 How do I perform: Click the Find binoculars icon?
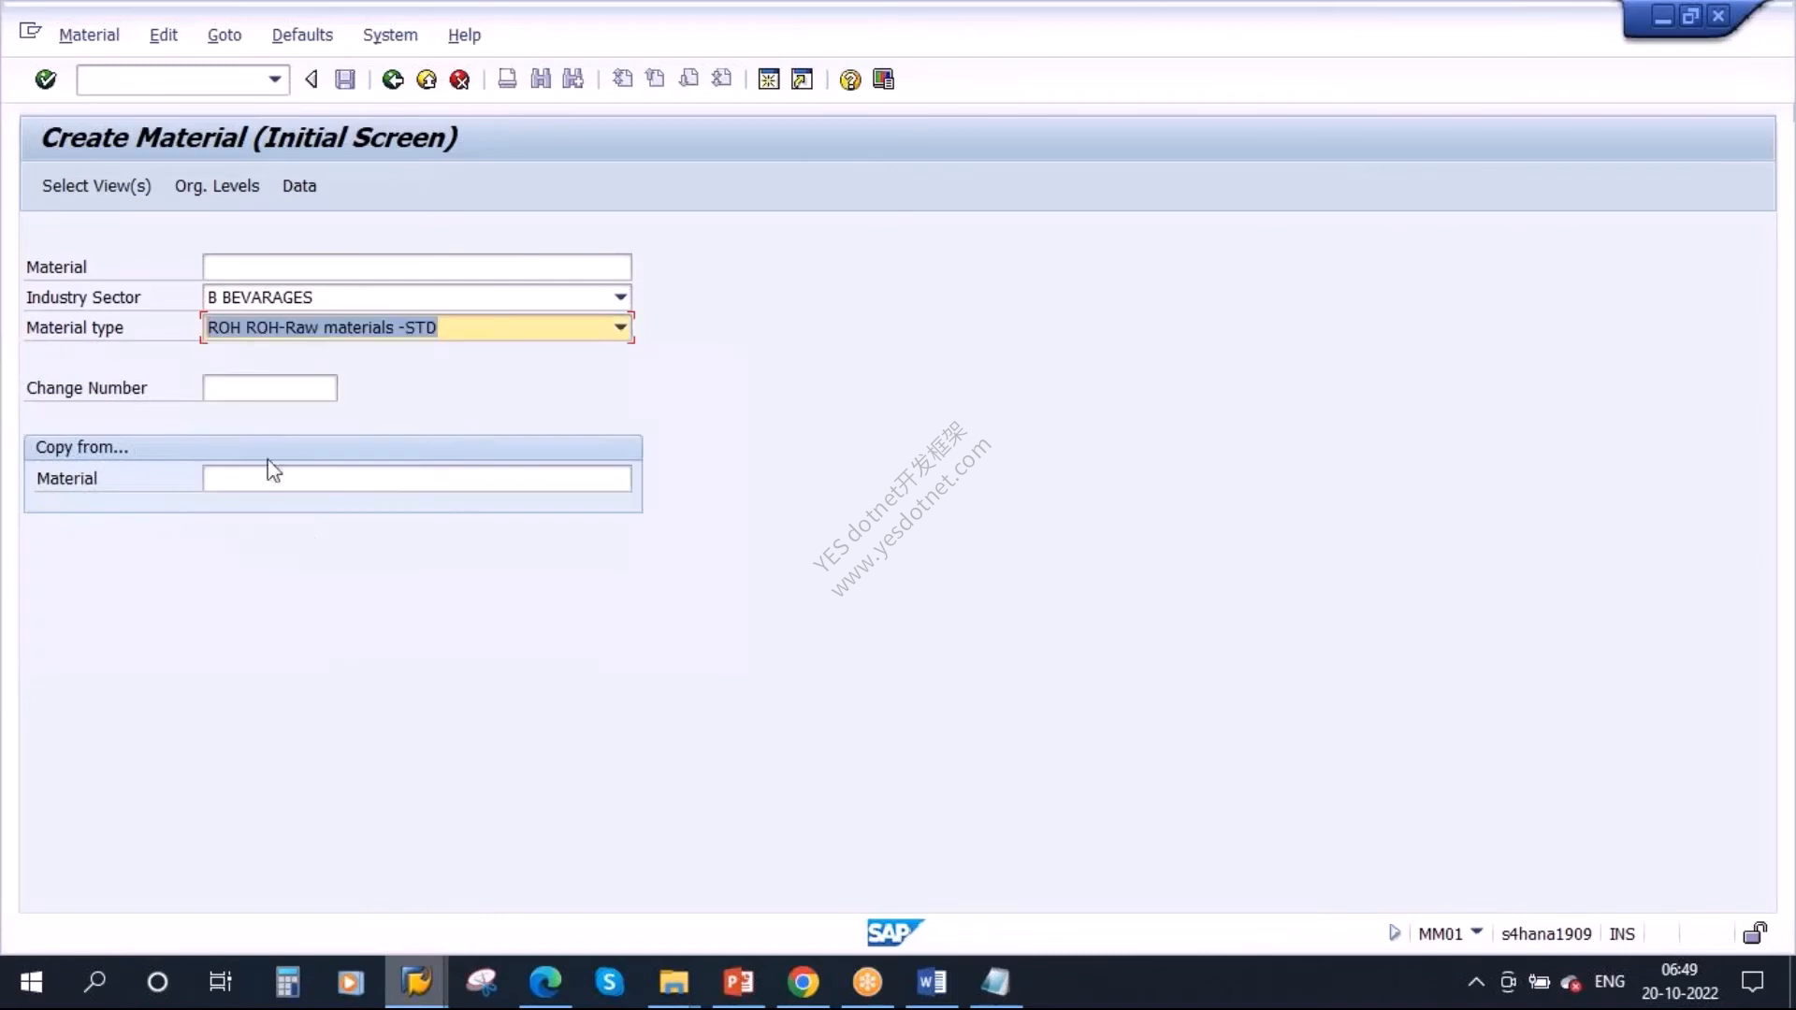pos(541,79)
